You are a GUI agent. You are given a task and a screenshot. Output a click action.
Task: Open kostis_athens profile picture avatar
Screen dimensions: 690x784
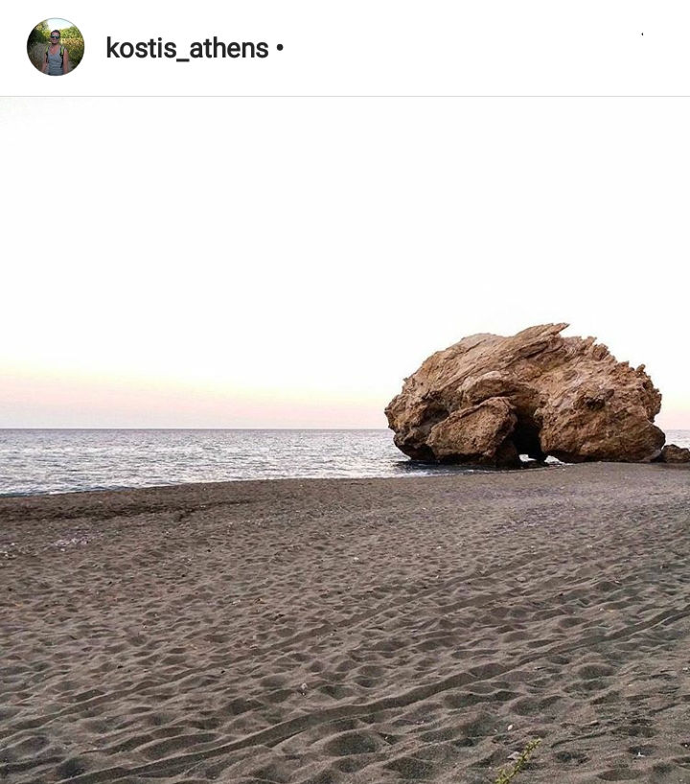[56, 47]
